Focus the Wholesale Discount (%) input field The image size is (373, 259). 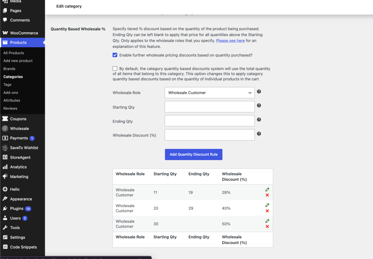coord(209,135)
